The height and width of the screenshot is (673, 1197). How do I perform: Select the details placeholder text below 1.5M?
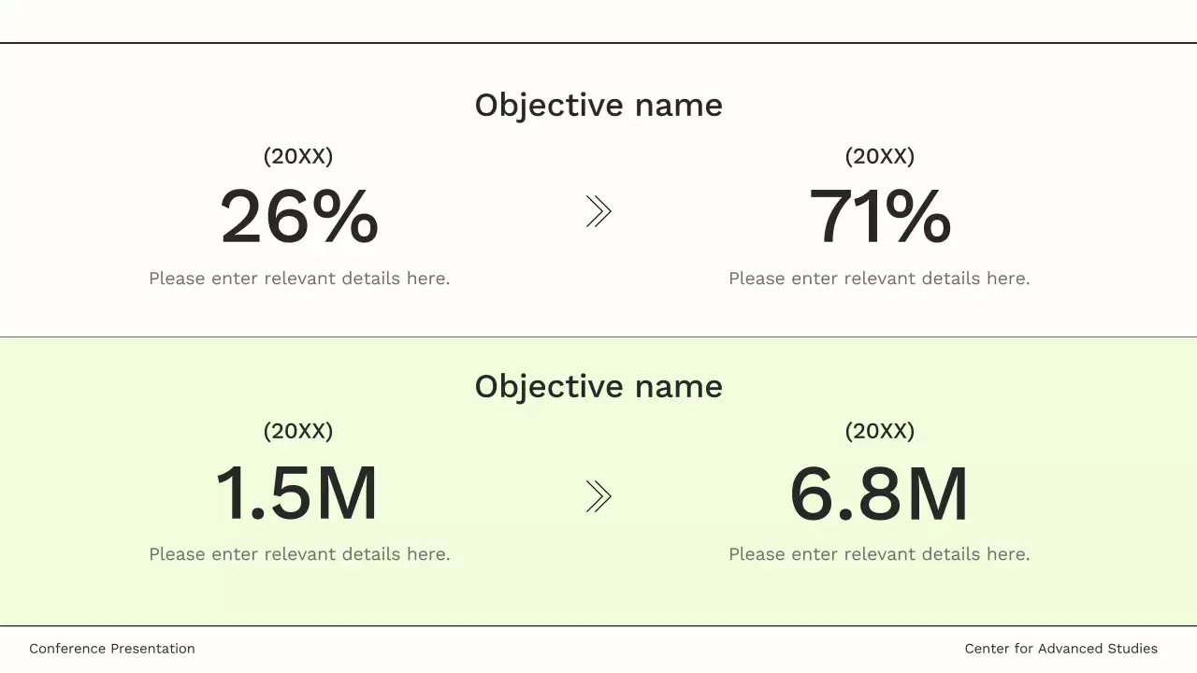click(x=299, y=554)
